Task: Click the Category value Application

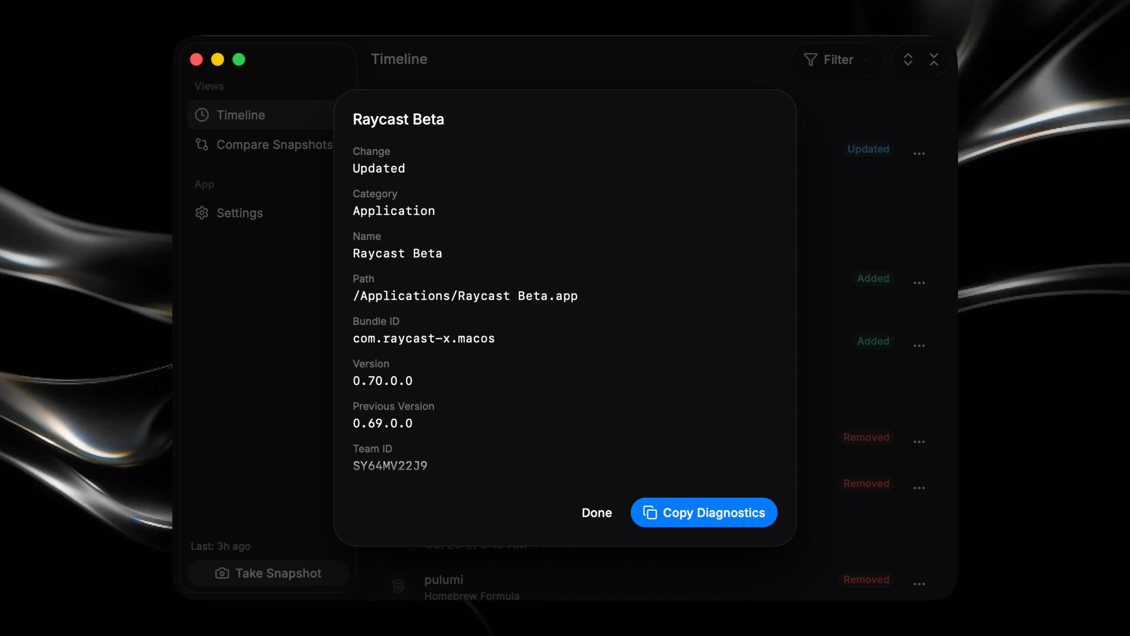Action: click(x=394, y=211)
